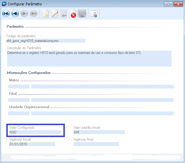
Task: Close the Configurar Parâmetro window
Action: click(178, 4)
